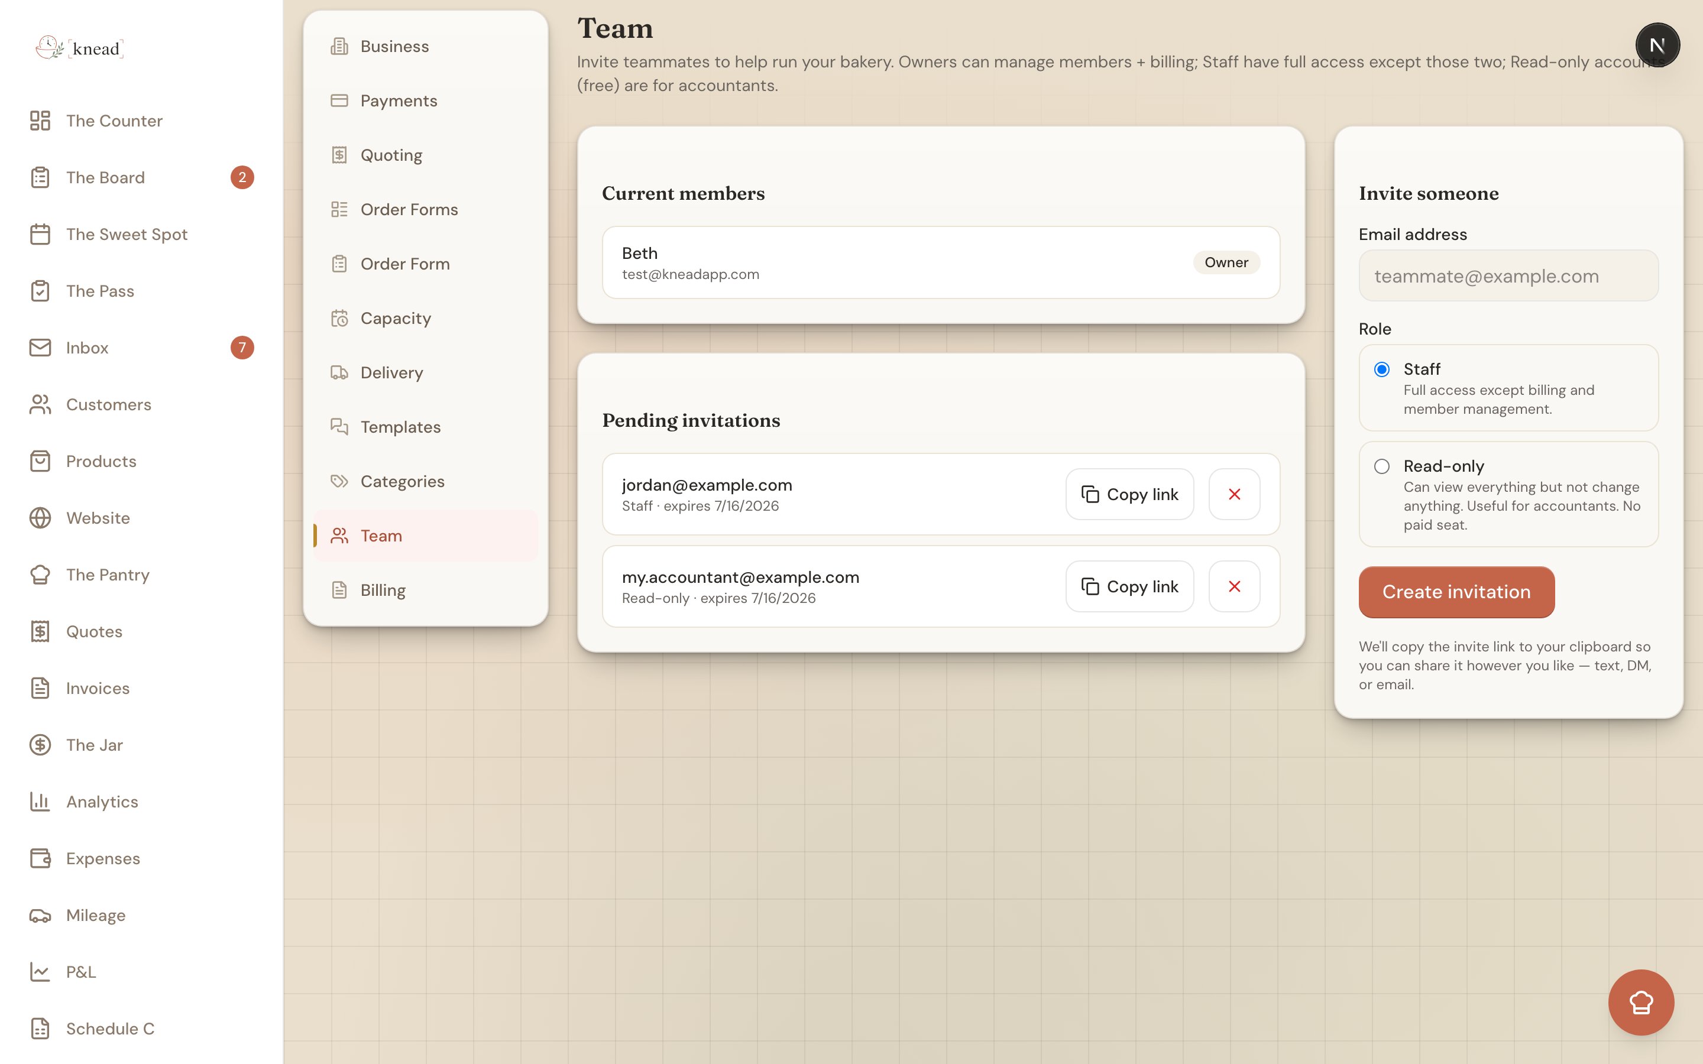The width and height of the screenshot is (1703, 1064).
Task: Click the 'Invite someone' heading
Action: 1429,193
